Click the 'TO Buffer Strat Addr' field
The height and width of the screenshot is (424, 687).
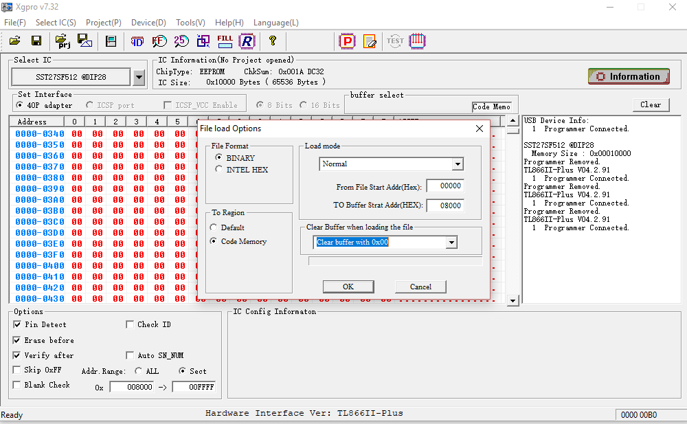tap(444, 205)
